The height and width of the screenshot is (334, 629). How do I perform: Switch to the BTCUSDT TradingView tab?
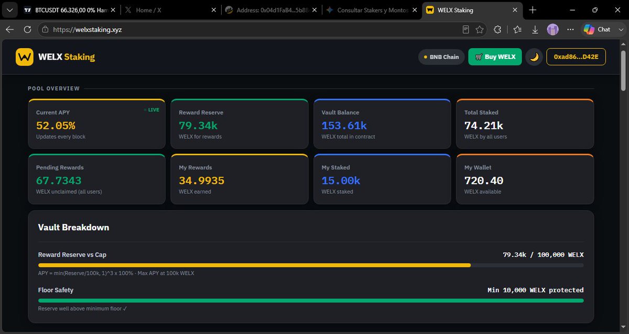(70, 10)
